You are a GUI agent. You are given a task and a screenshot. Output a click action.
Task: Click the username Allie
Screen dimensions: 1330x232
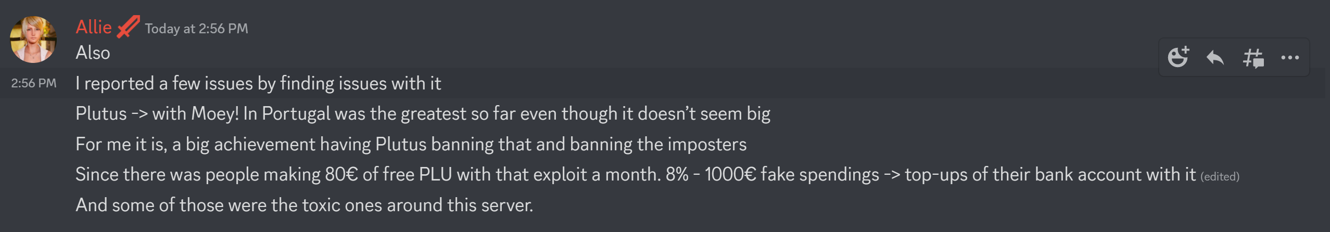point(94,27)
